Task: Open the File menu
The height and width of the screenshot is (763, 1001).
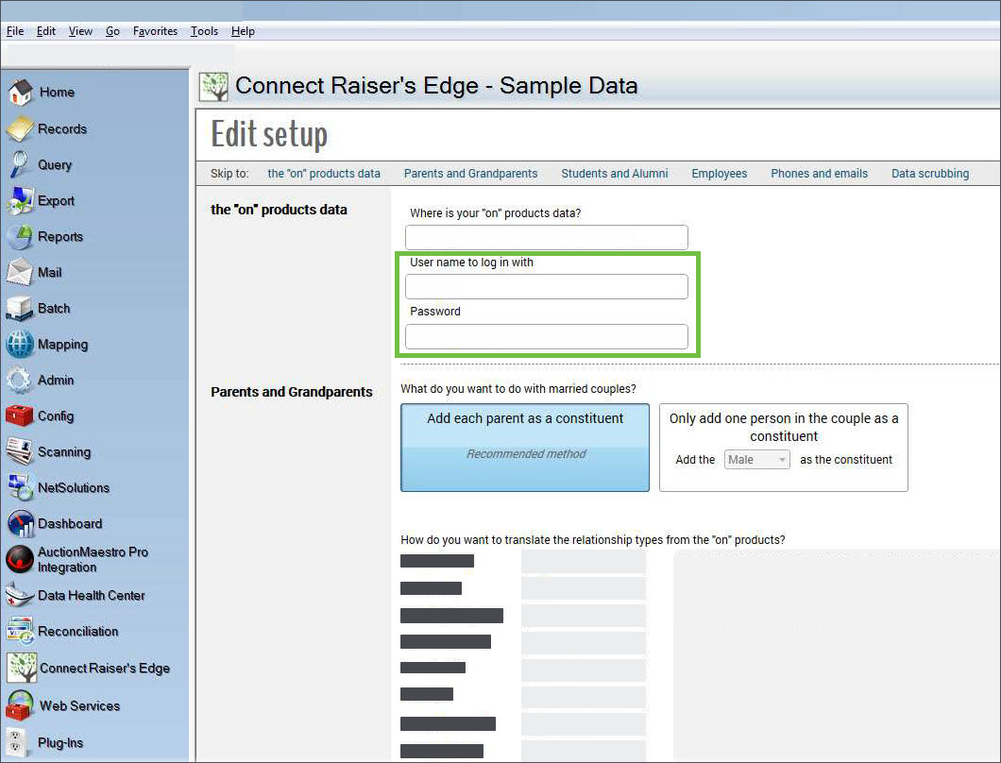Action: (15, 30)
